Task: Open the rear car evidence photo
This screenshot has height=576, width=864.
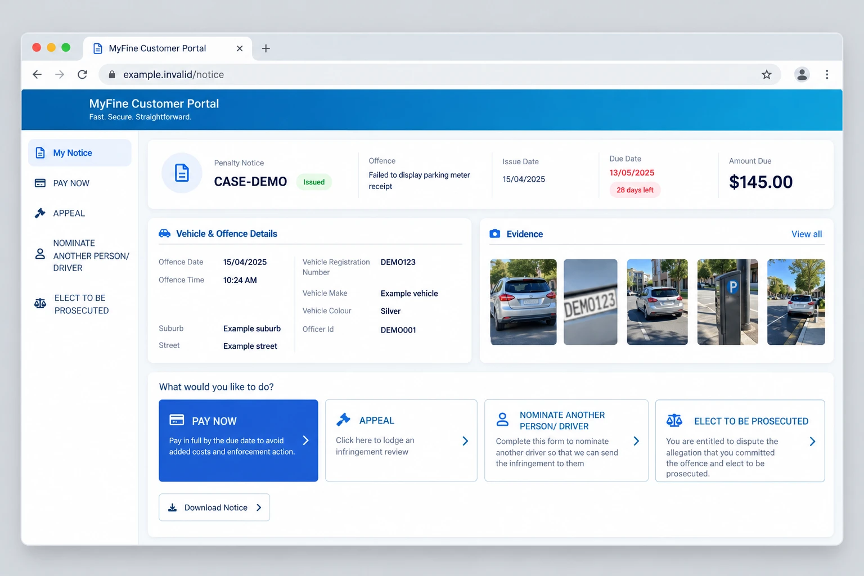Action: (x=523, y=302)
